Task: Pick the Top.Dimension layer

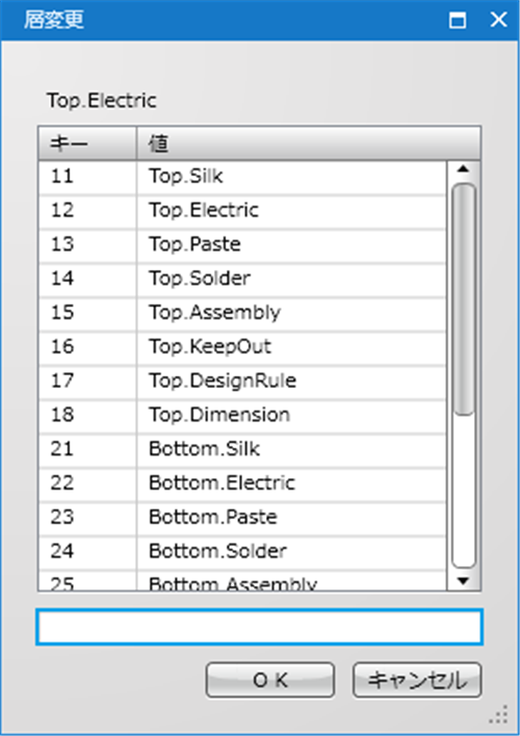Action: pos(242,416)
